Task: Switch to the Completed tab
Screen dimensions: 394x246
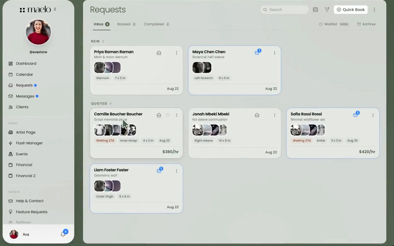Action: pos(156,24)
